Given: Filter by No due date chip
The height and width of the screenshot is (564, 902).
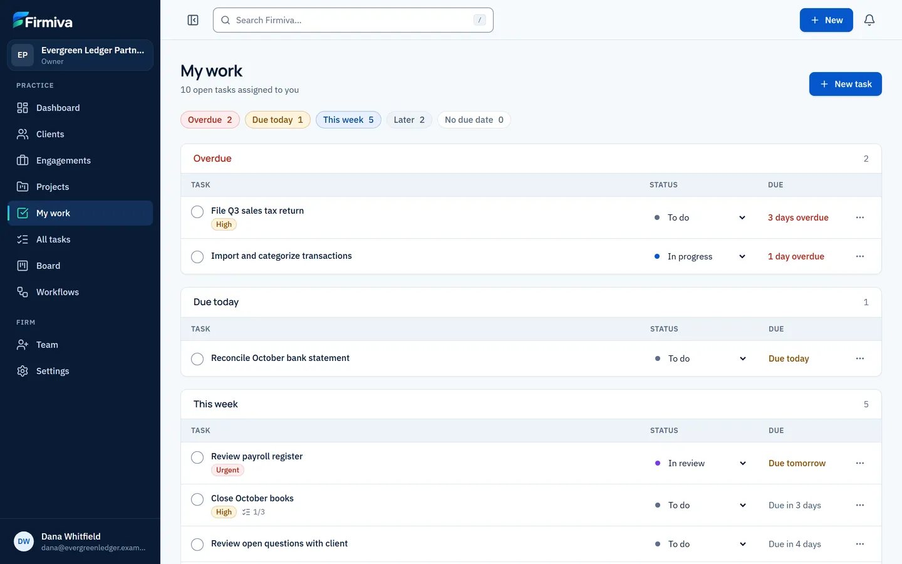Looking at the screenshot, I should 474,120.
